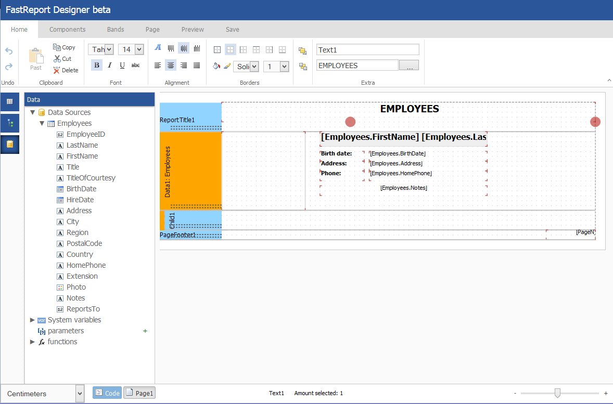The width and height of the screenshot is (613, 404).
Task: Expand the functions node
Action: [32, 342]
